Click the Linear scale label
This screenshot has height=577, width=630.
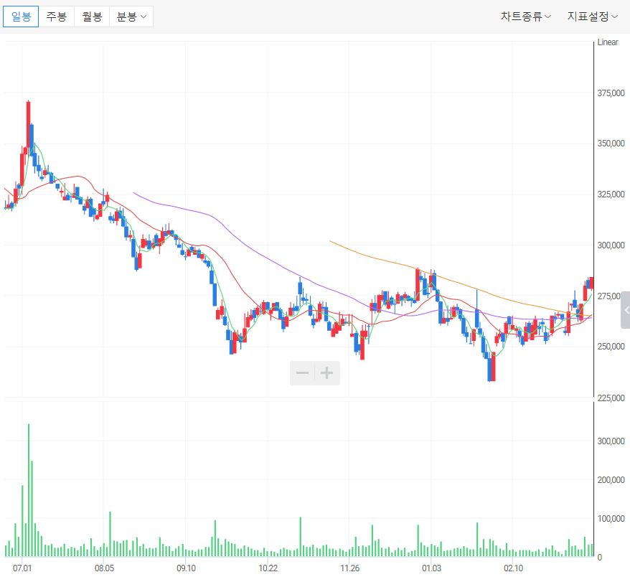click(x=608, y=42)
